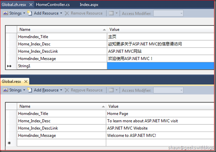The image size is (216, 152).
Task: Click Remove Resource X icon in Global.zh.resx toolbar
Action: (x=67, y=13)
